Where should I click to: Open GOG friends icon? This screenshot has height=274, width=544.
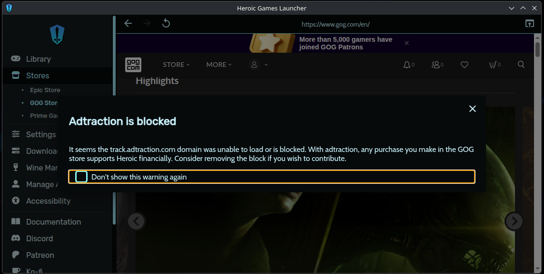pyautogui.click(x=436, y=65)
